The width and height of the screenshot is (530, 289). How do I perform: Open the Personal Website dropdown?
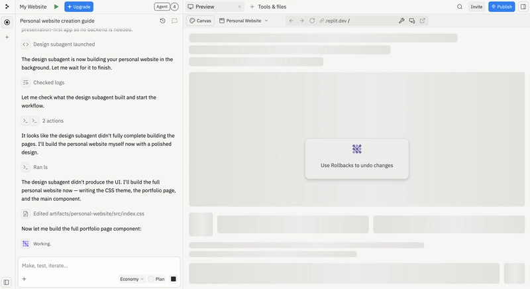click(x=244, y=21)
